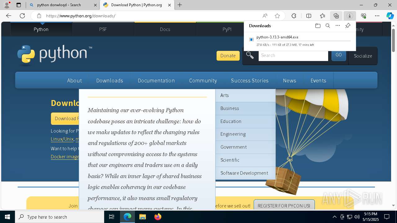Open the News menu
Screen dimensions: 397x223
289,81
